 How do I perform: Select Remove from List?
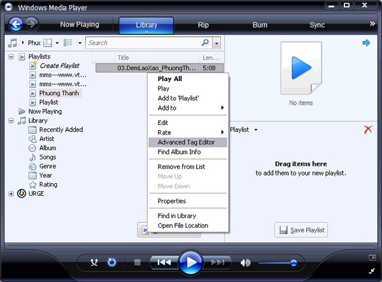tap(188, 167)
